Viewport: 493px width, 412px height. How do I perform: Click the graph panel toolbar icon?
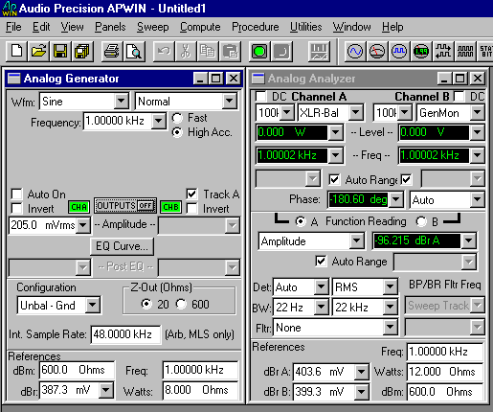[x=319, y=51]
